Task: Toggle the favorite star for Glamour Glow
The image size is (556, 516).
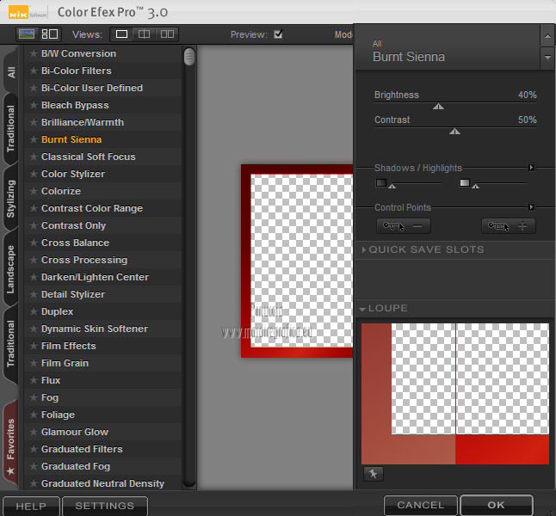Action: click(34, 432)
